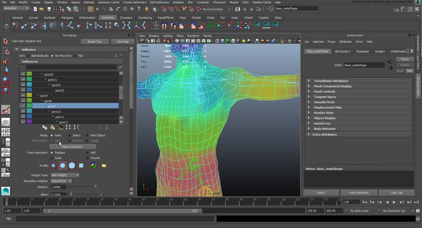Click the Opacity slider handle
422x228 pixels.
click(x=95, y=187)
